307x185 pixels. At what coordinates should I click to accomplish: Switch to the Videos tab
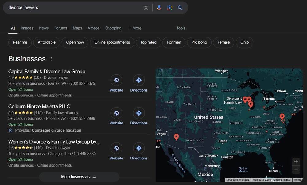click(94, 28)
